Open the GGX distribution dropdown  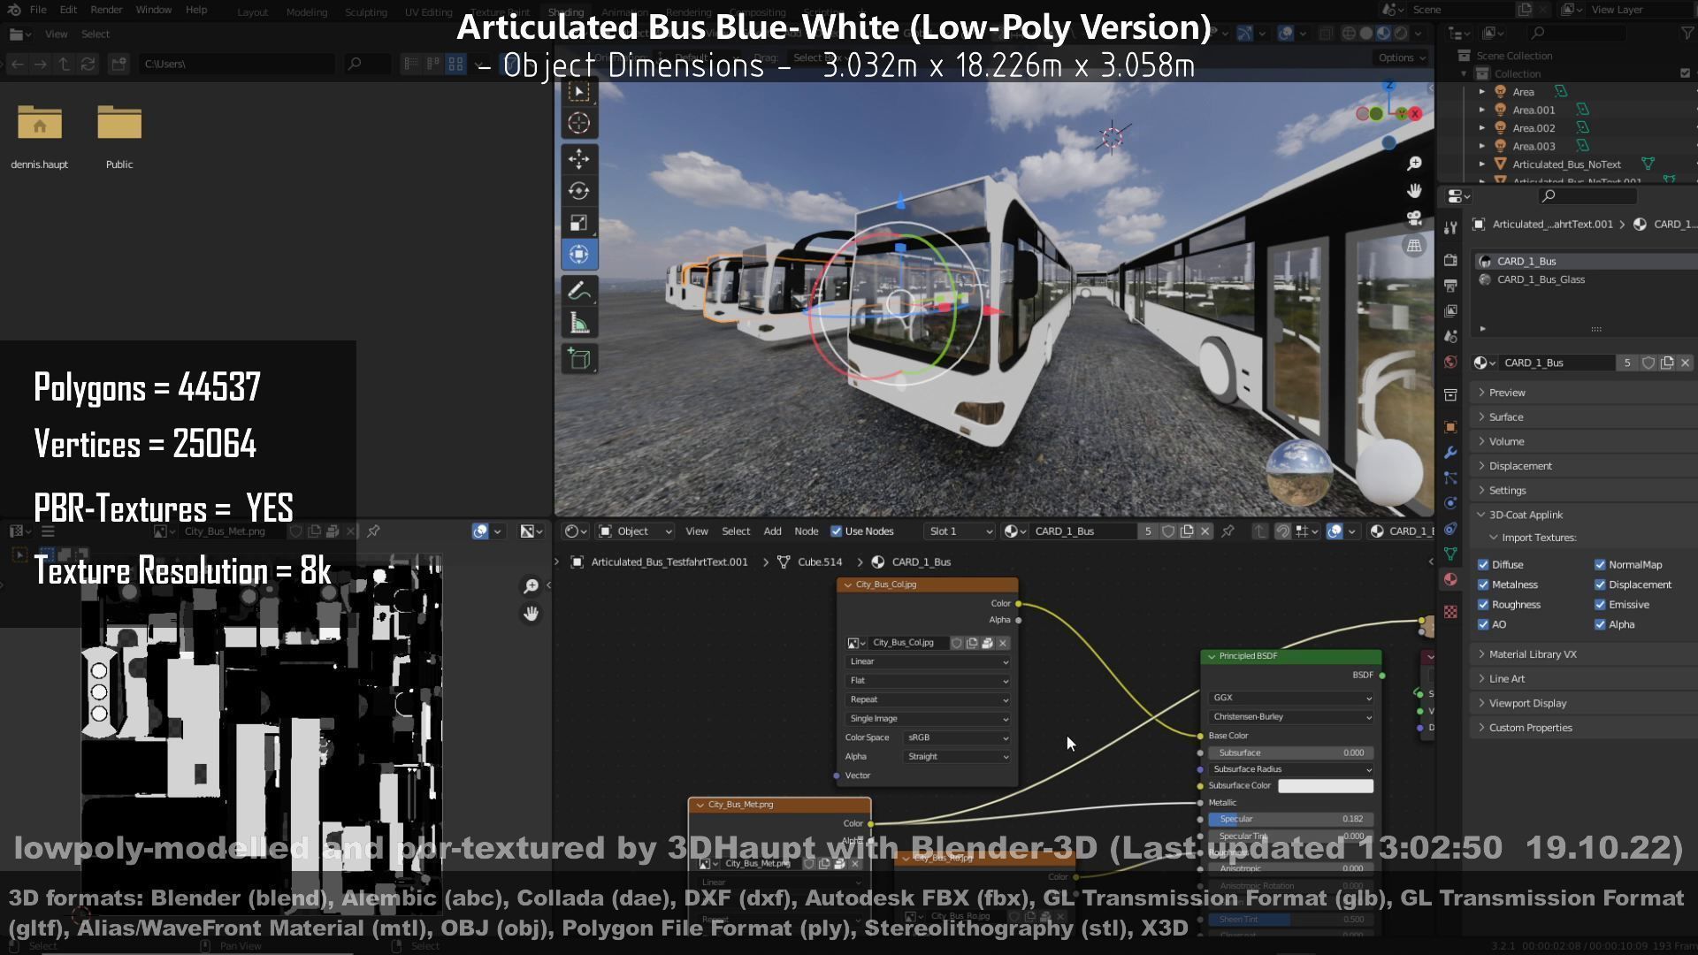[1290, 698]
